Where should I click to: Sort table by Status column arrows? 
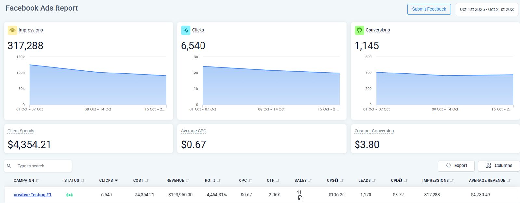coord(82,180)
